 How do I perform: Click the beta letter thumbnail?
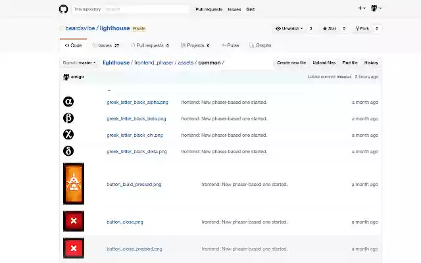tap(68, 118)
